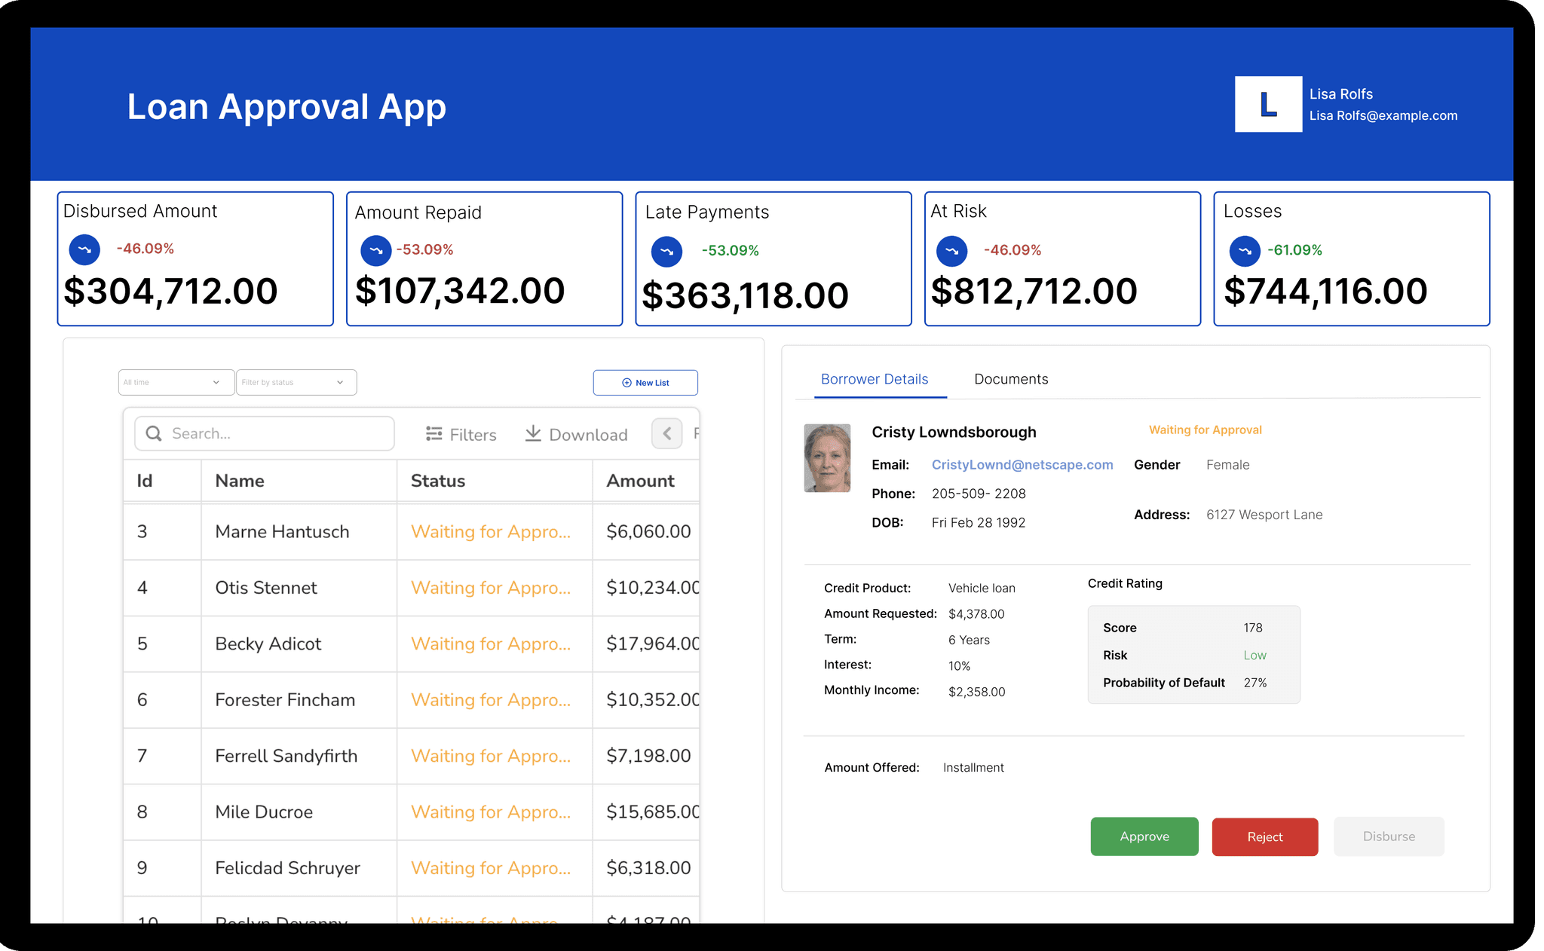Open the Filter by status dropdown
Screen dimensions: 1544x951
click(296, 382)
